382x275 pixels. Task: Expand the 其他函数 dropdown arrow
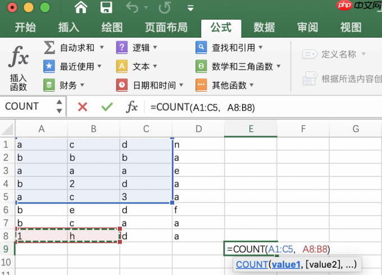point(252,85)
